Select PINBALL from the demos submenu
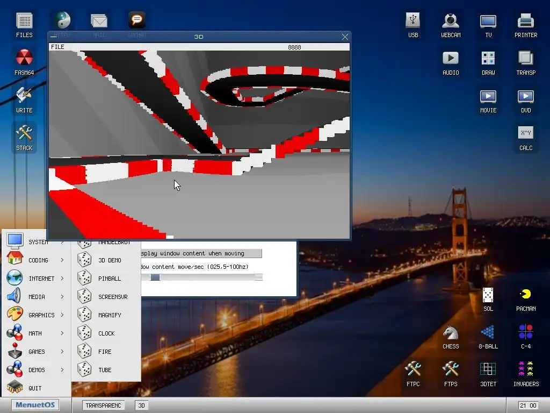Screen dimensions: 550x413 click(x=106, y=279)
